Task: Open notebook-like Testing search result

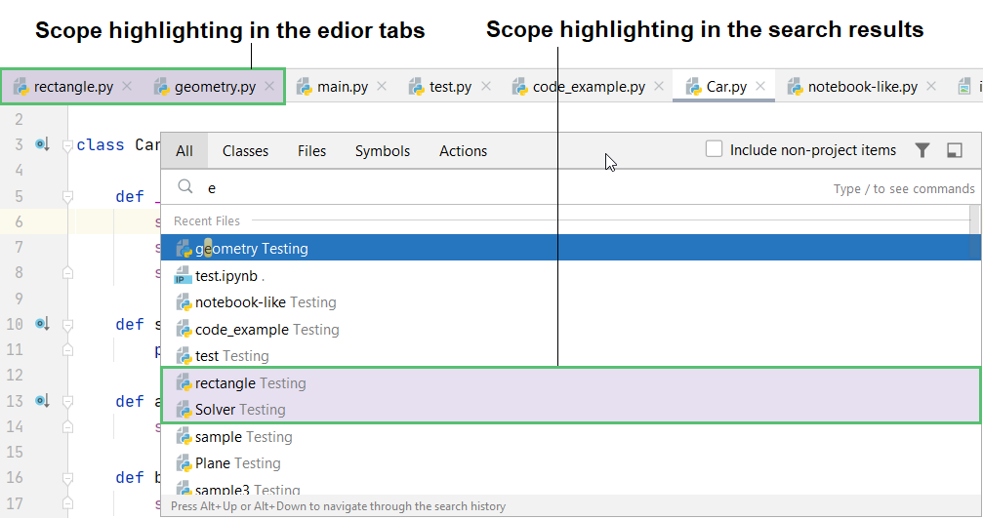Action: point(266,302)
